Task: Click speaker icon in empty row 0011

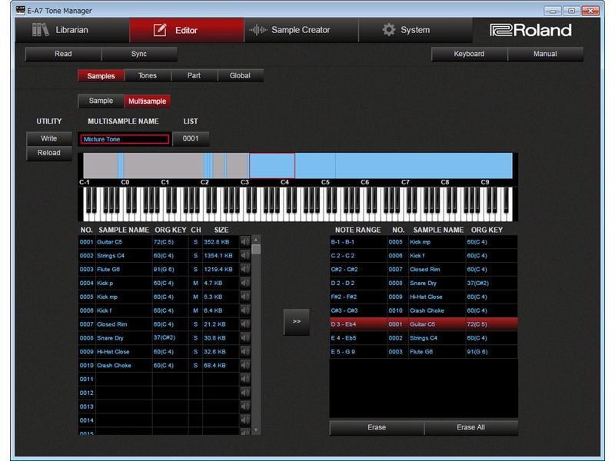Action: tap(245, 379)
